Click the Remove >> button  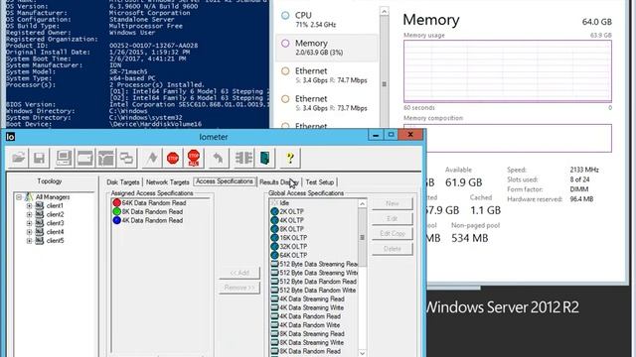[239, 288]
